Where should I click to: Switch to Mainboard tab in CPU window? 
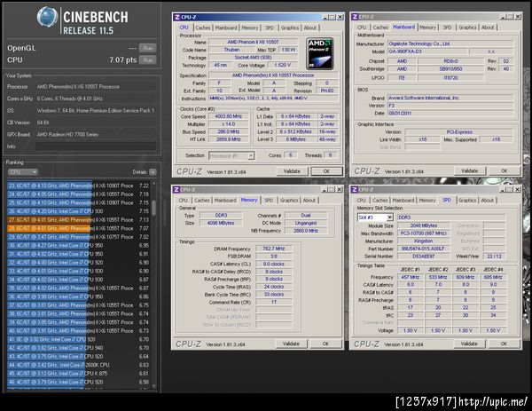(x=226, y=28)
